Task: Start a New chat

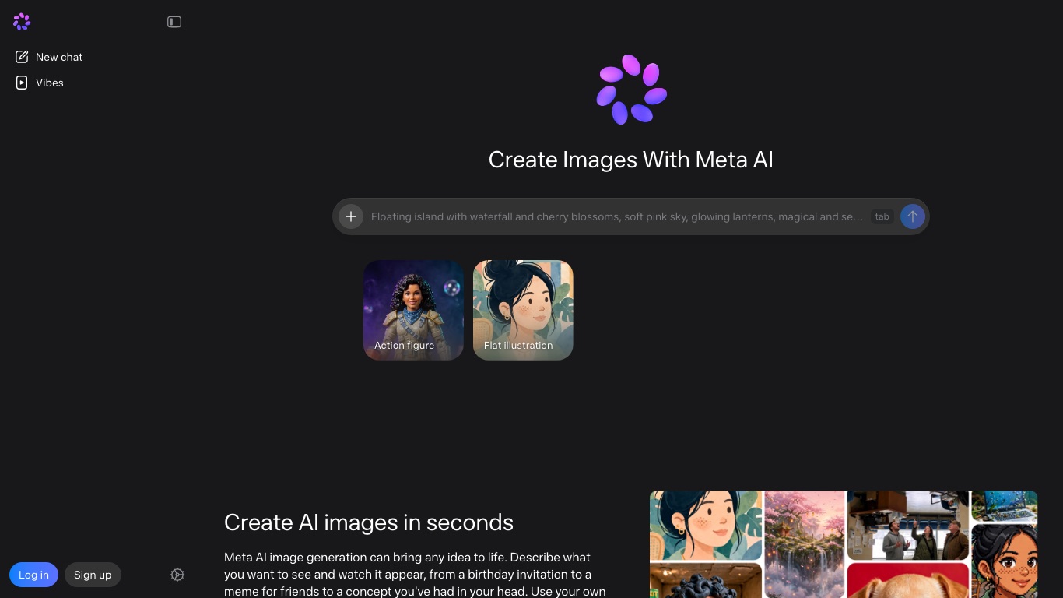Action: (49, 57)
